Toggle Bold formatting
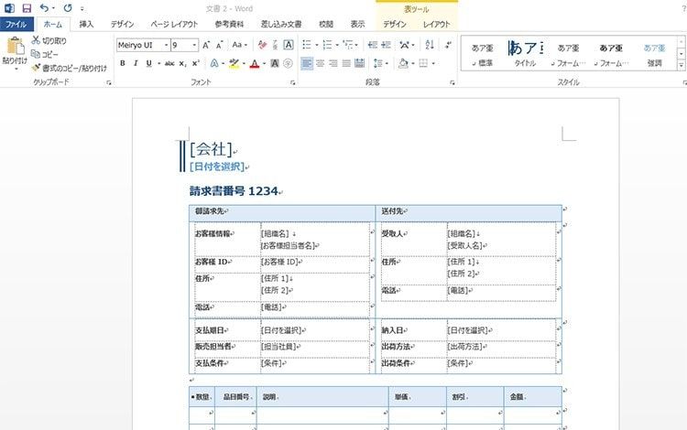Viewport: 687px width, 430px height. click(123, 63)
